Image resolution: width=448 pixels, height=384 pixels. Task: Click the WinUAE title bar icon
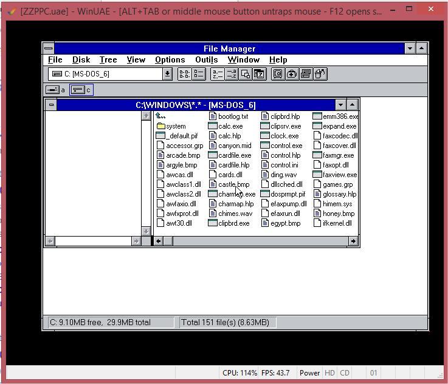[12, 12]
